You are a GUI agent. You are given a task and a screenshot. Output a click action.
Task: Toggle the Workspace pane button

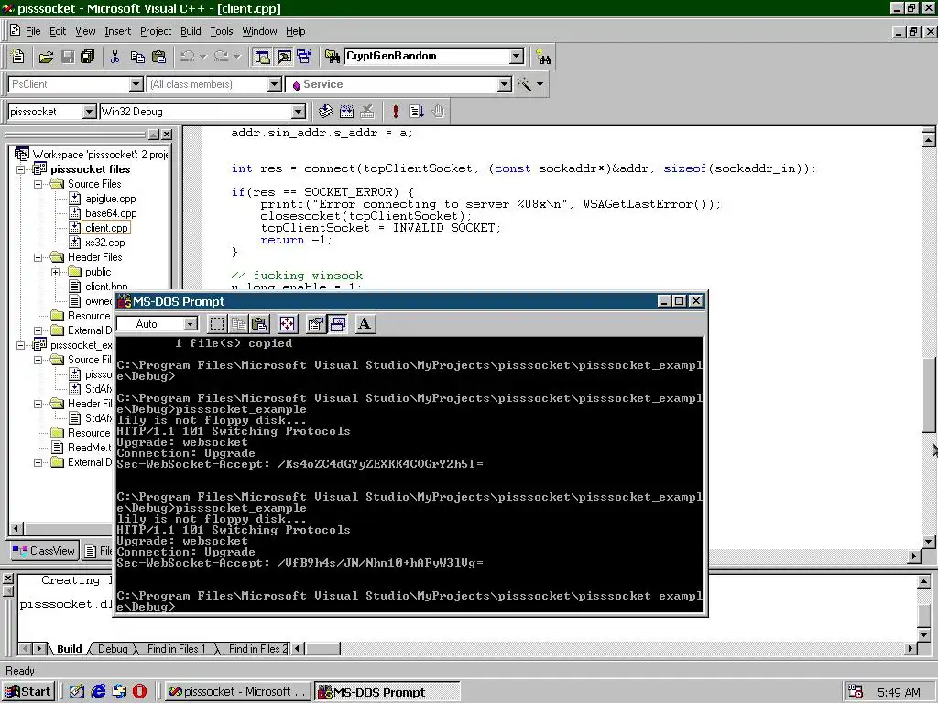point(263,57)
